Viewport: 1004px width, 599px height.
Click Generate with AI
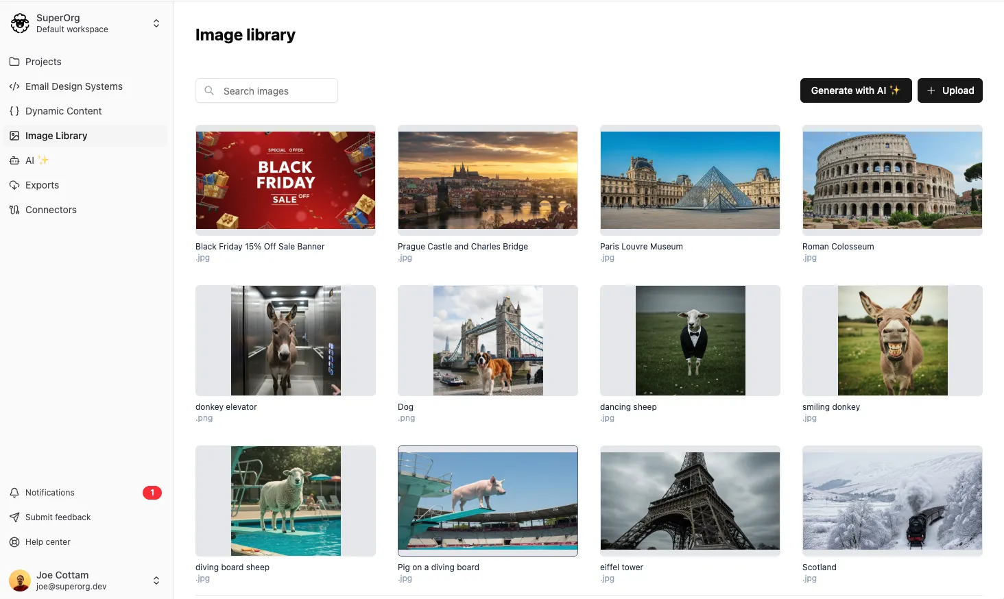855,90
